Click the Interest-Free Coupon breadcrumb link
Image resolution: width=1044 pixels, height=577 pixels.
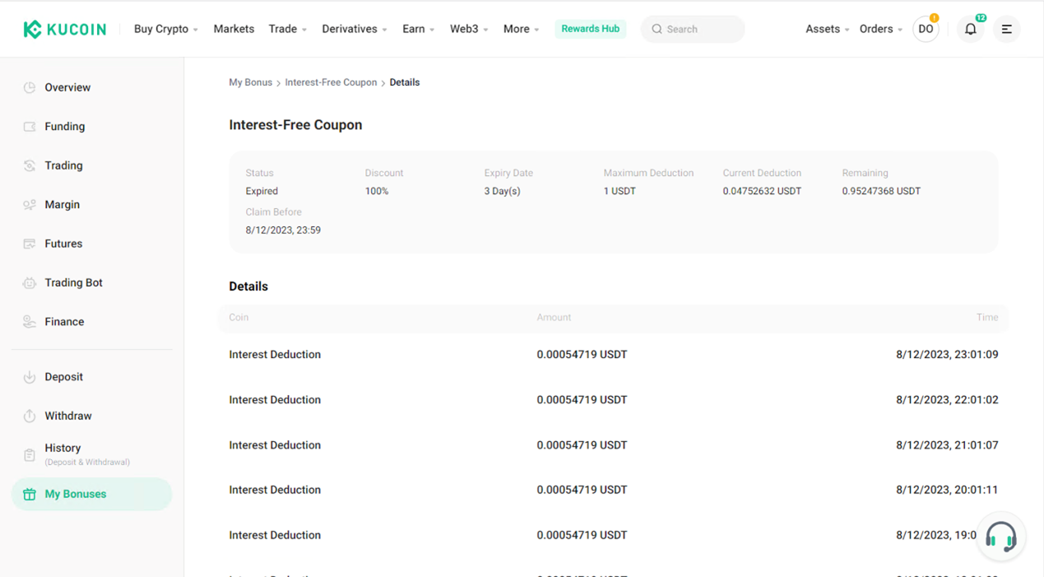click(x=331, y=82)
